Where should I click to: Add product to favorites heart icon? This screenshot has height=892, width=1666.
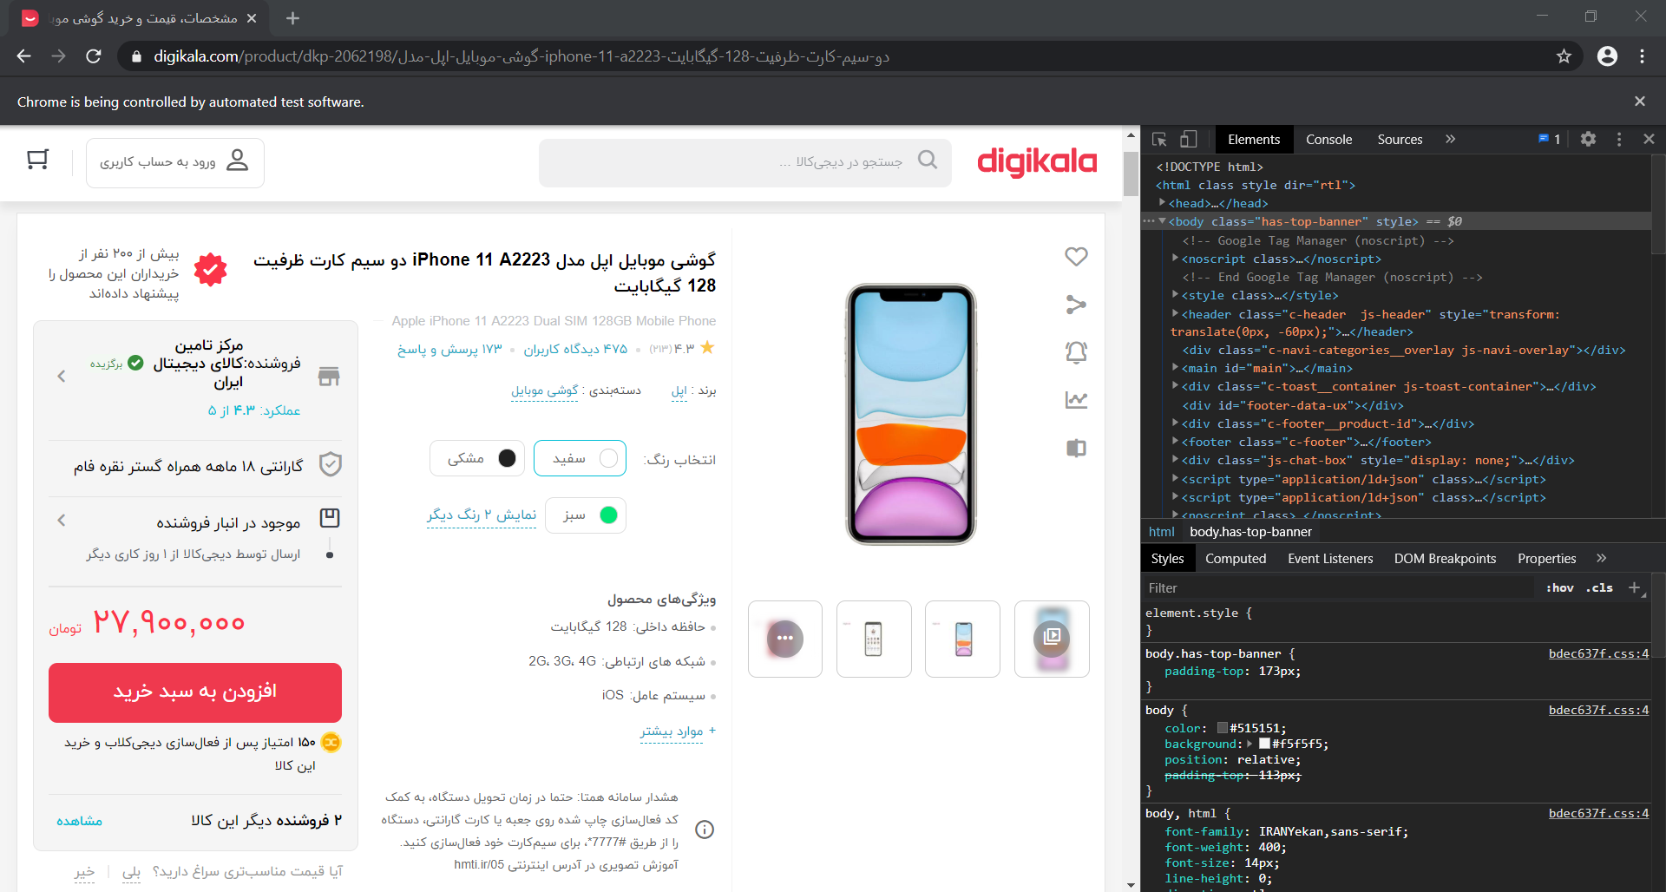click(1076, 257)
